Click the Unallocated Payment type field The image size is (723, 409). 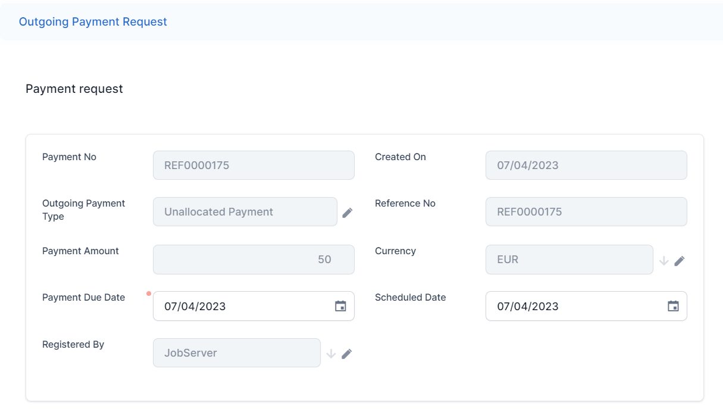point(245,212)
